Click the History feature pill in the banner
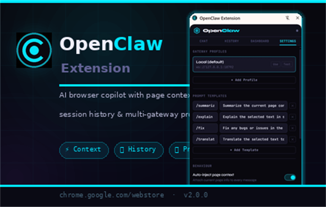The image size is (326, 207). (x=139, y=150)
